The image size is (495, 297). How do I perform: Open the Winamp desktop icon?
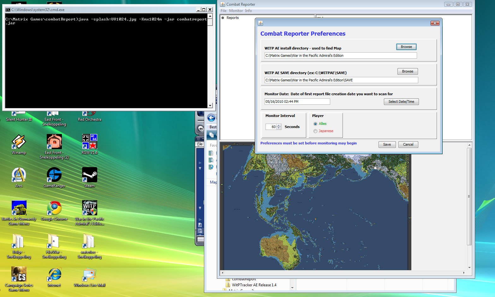point(19,142)
